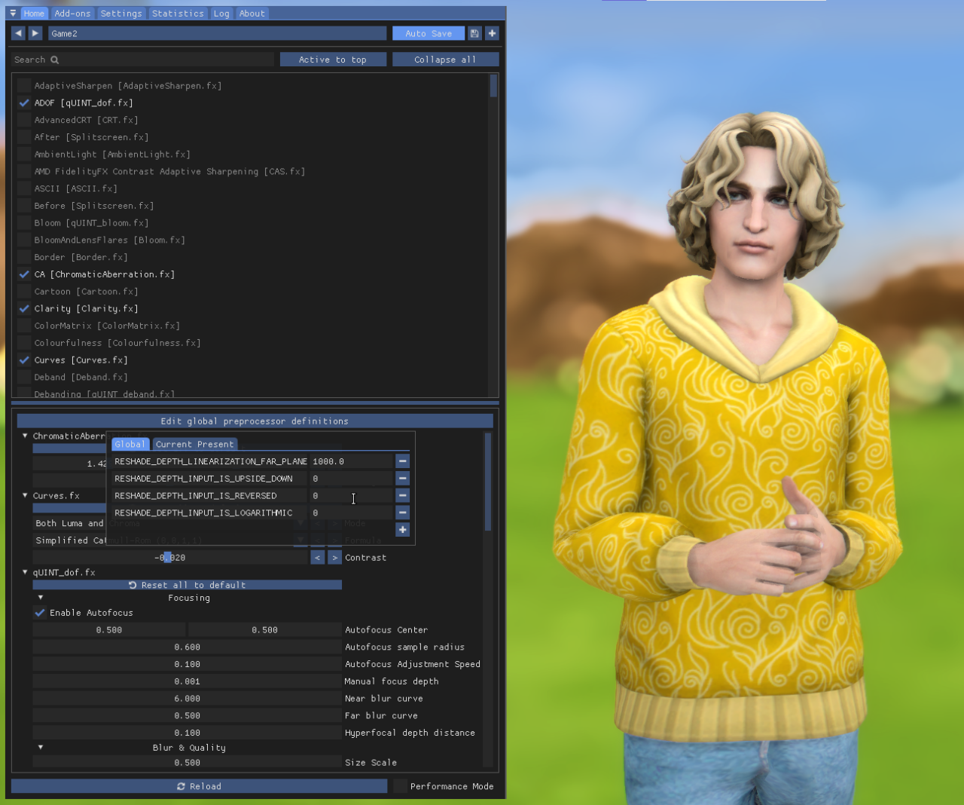Open the About tab
Screen dimensions: 964x805
coord(252,13)
